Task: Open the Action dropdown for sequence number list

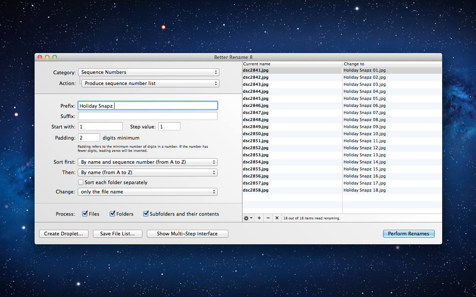Action: click(150, 83)
